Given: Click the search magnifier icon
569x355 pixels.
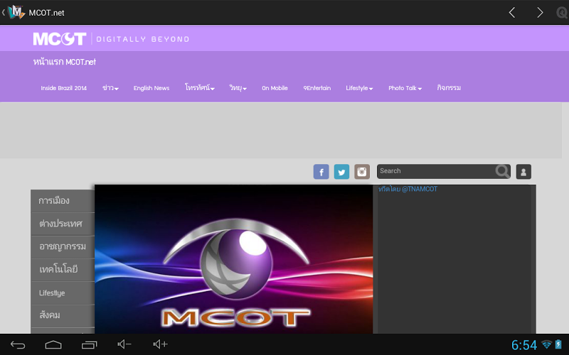Looking at the screenshot, I should pos(503,171).
